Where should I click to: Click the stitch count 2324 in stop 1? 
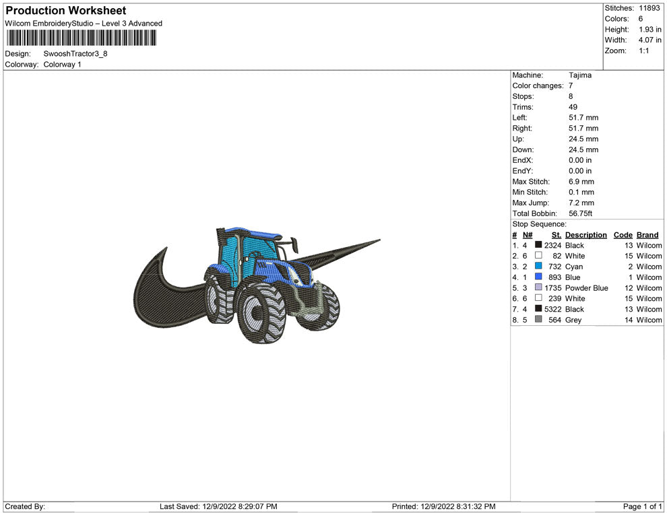[x=553, y=245]
